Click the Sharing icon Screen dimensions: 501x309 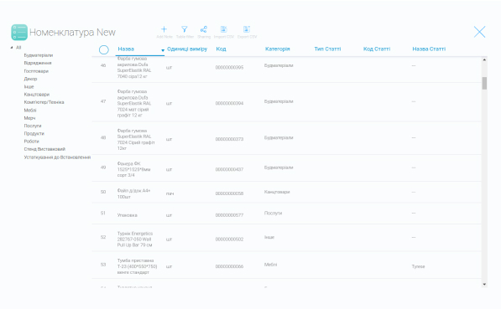(204, 29)
